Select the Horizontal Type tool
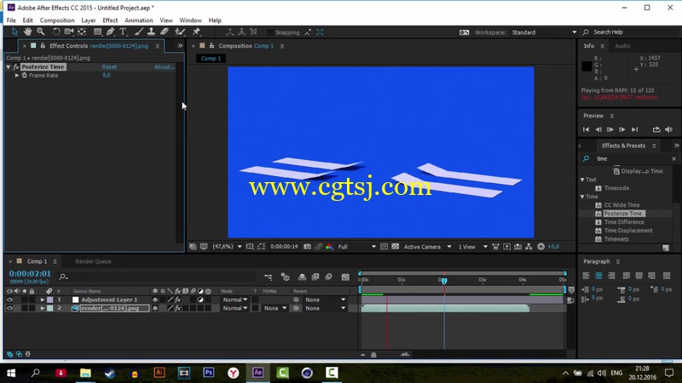Viewport: 682px width, 383px height. coord(123,31)
